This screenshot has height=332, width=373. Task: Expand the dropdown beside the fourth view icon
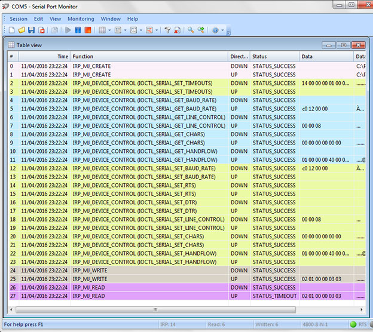pyautogui.click(x=157, y=30)
